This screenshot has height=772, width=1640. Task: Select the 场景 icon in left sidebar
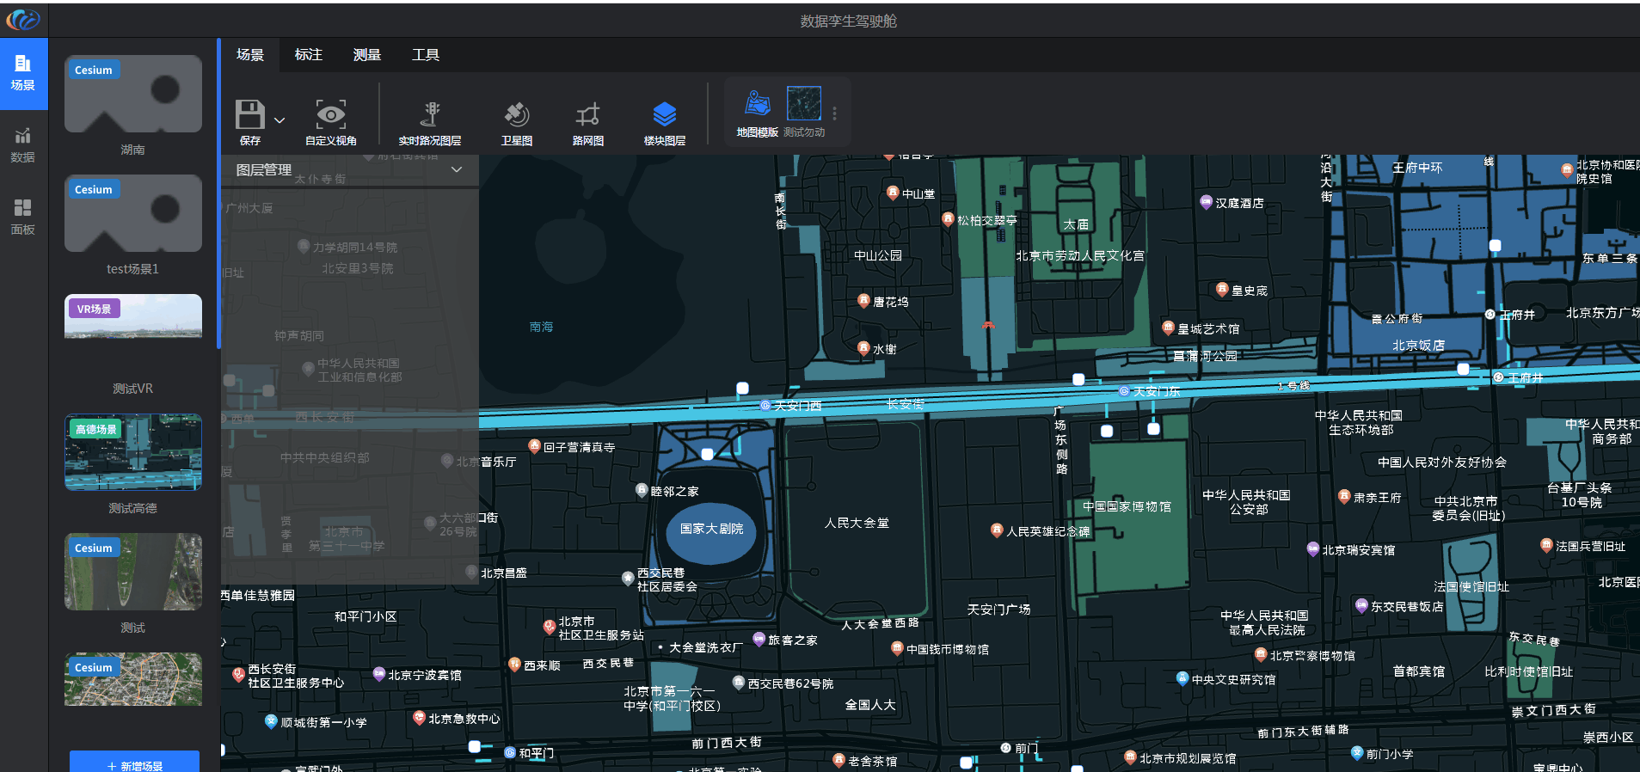coord(23,72)
